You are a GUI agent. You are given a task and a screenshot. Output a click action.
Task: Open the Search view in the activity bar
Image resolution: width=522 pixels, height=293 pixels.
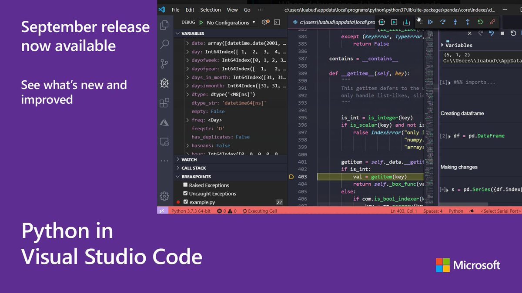pos(164,44)
